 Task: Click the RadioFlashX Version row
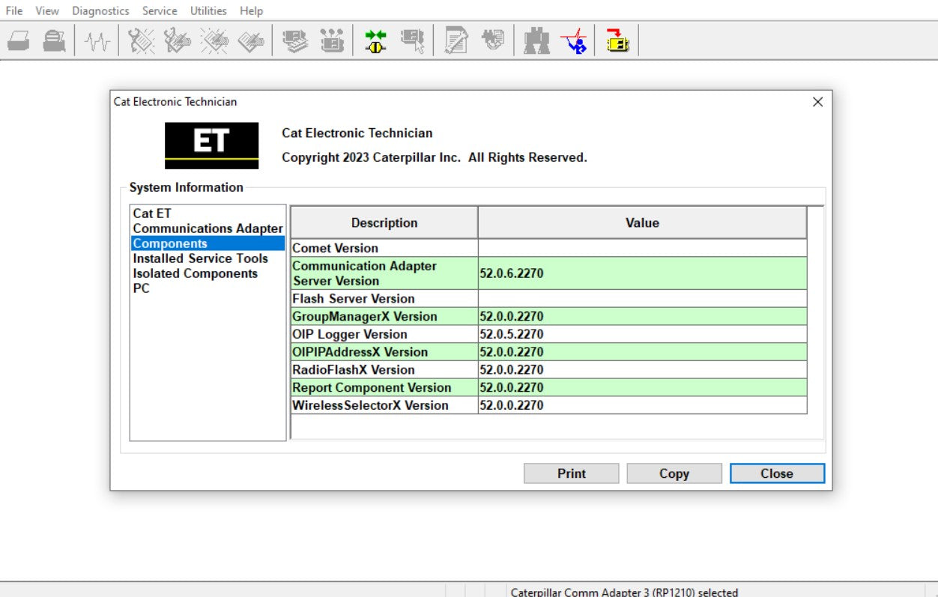click(x=548, y=369)
